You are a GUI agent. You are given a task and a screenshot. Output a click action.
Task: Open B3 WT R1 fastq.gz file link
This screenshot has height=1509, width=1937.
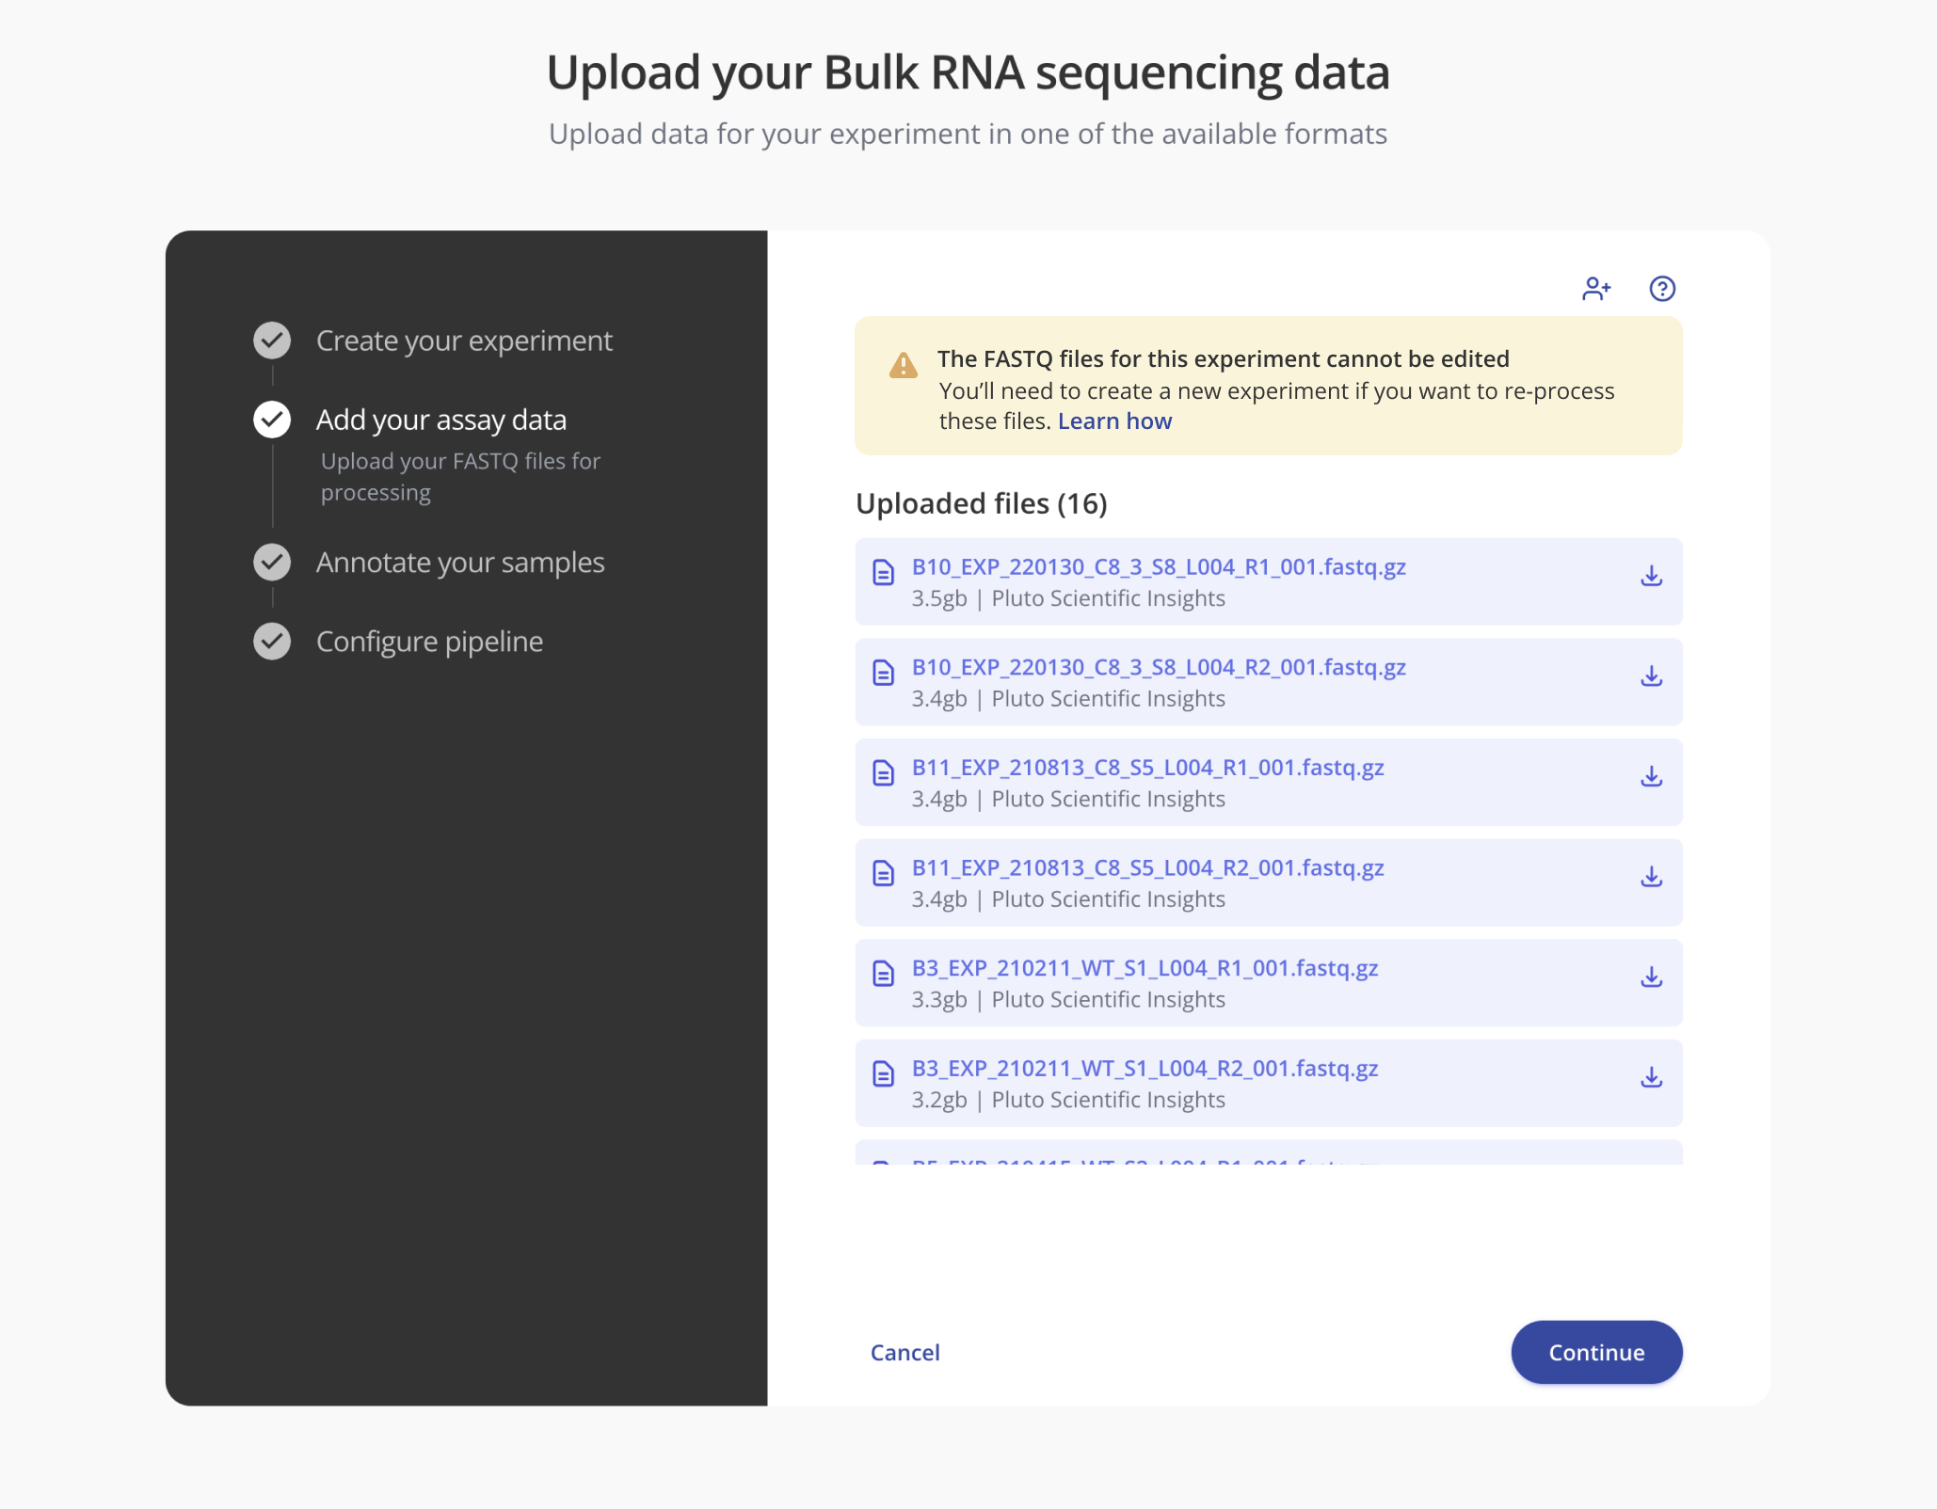(1145, 968)
